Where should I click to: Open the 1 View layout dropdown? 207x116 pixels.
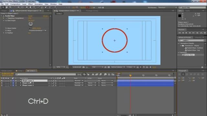(x=131, y=67)
